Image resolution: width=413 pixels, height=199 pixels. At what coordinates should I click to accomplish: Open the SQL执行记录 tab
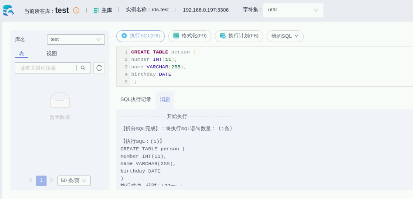tap(136, 99)
